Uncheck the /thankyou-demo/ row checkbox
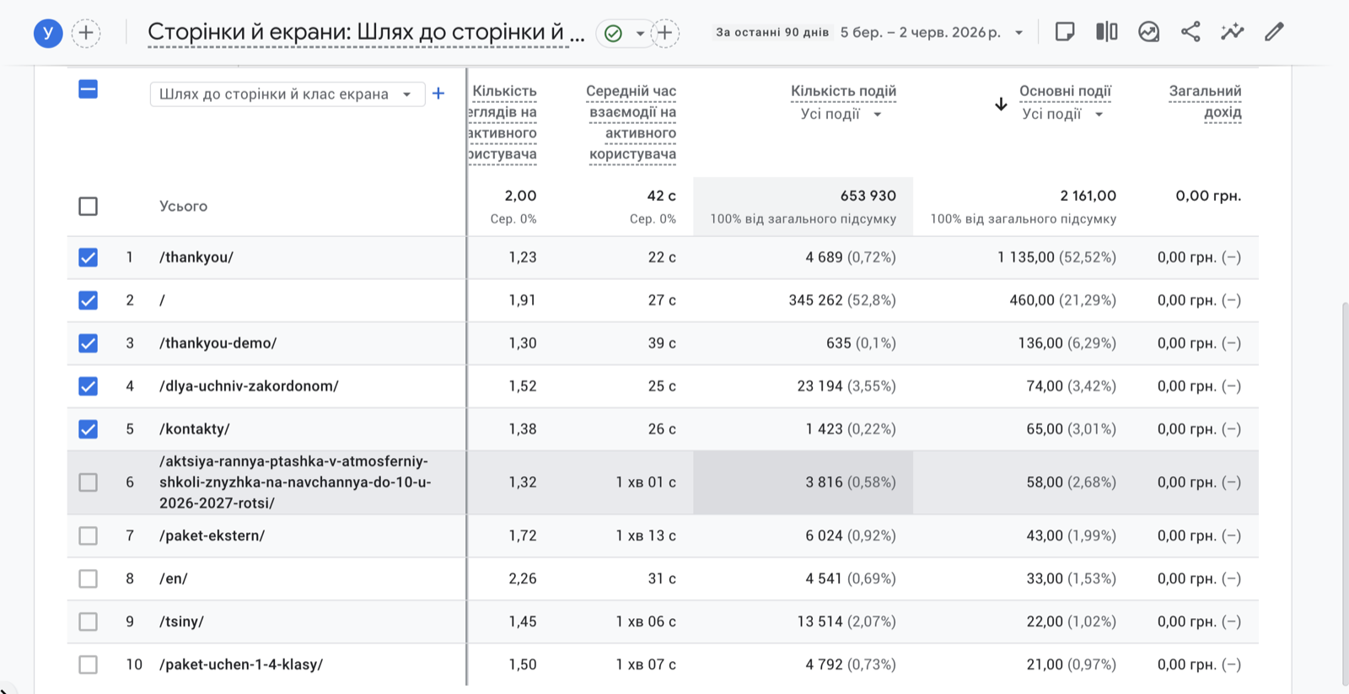This screenshot has height=694, width=1349. tap(88, 343)
